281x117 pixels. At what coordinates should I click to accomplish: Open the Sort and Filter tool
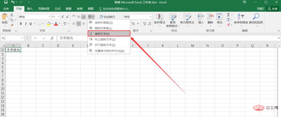click(241, 19)
